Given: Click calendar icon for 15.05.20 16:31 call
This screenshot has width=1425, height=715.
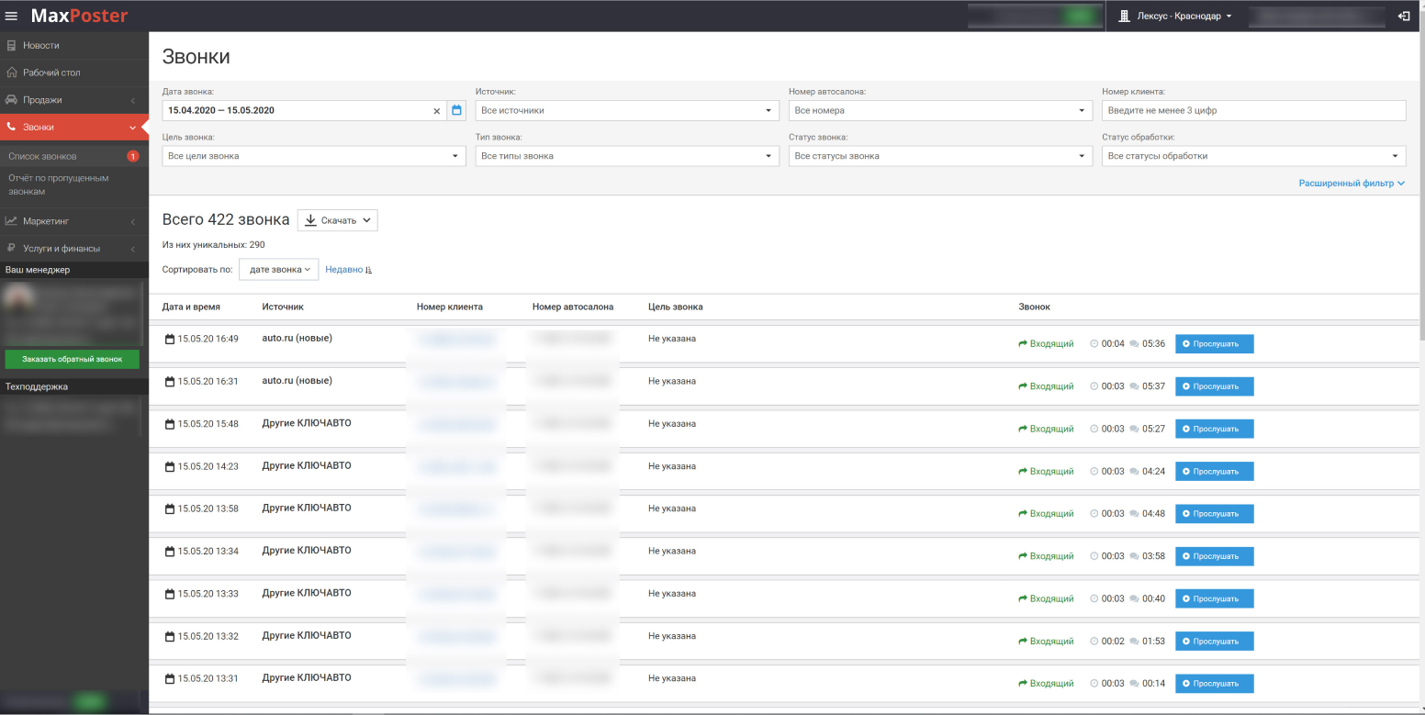Looking at the screenshot, I should (x=169, y=381).
